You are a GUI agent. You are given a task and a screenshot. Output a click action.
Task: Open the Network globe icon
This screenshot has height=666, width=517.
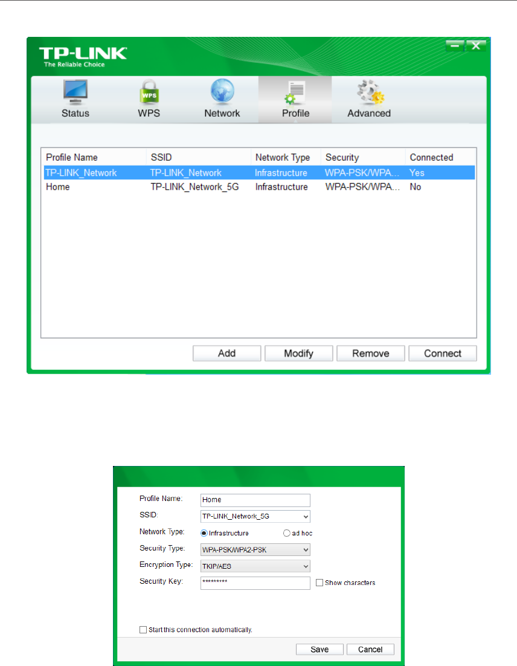222,92
